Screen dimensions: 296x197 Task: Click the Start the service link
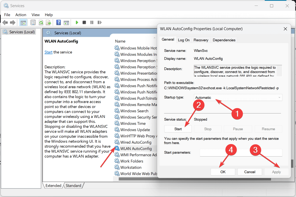(x=48, y=52)
